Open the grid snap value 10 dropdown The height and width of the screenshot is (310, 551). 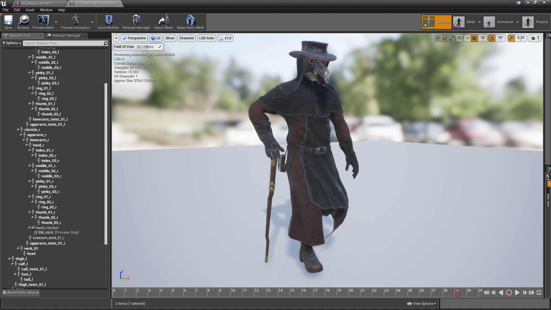click(x=483, y=38)
